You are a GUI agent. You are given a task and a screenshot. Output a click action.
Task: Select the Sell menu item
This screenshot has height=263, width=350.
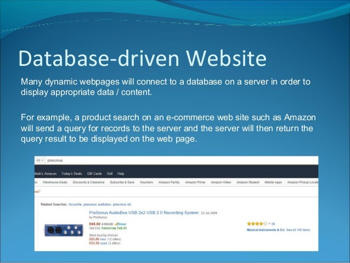[x=110, y=174]
